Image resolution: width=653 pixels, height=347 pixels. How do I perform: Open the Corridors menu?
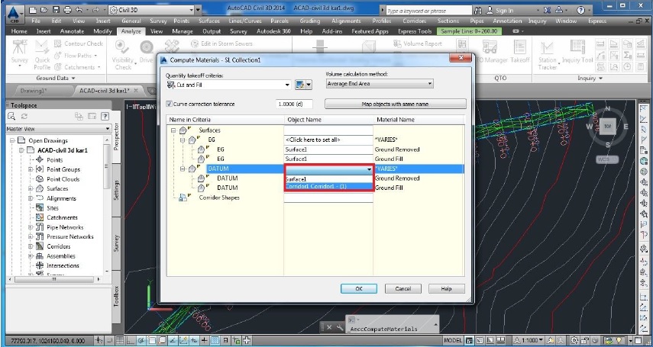[x=415, y=21]
